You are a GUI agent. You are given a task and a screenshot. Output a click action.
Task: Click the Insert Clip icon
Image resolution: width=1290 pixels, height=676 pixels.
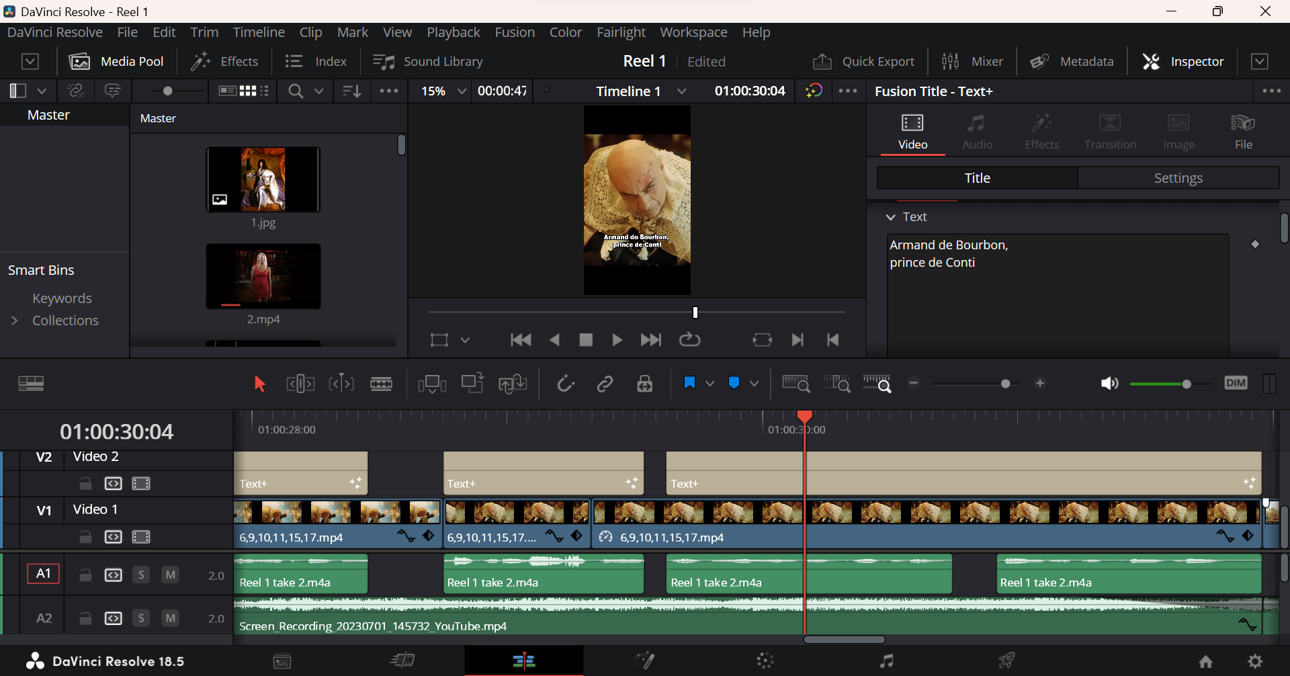(x=432, y=384)
